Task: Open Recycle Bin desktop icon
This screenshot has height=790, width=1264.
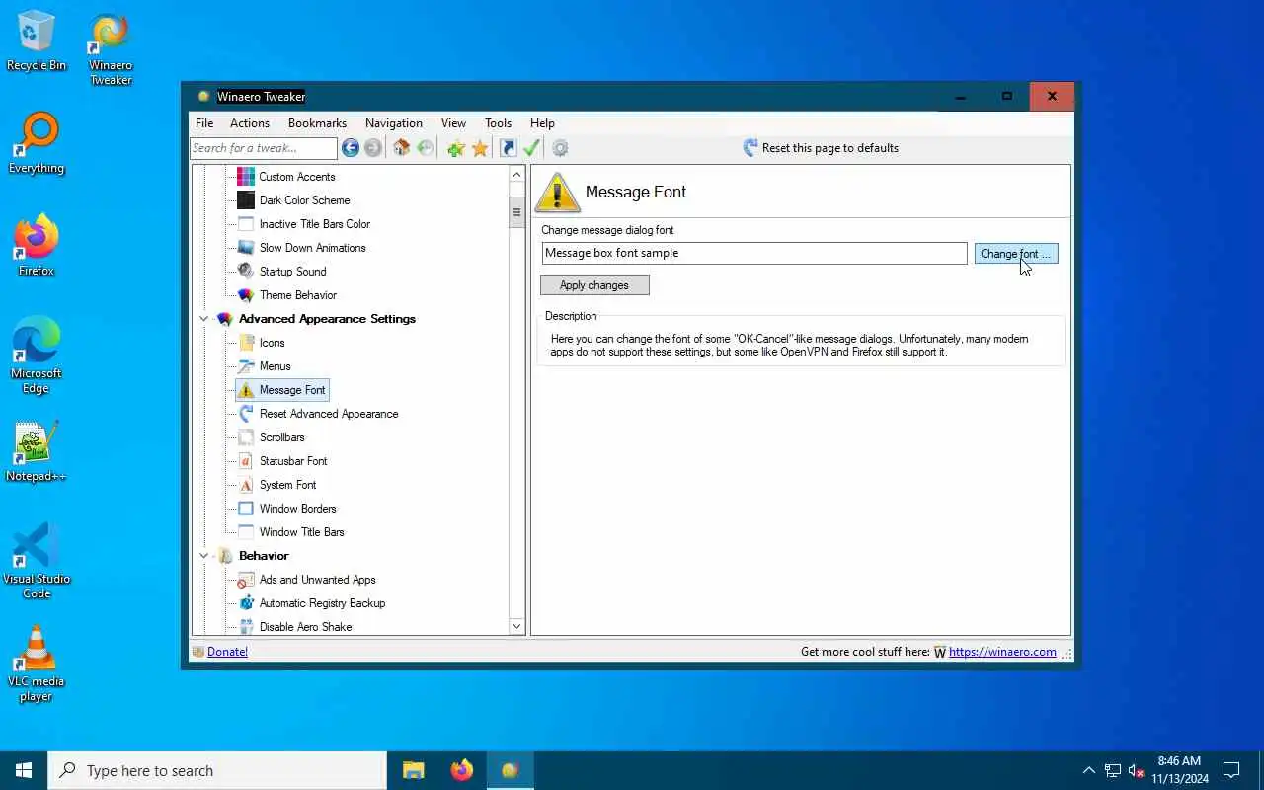Action: click(x=37, y=41)
